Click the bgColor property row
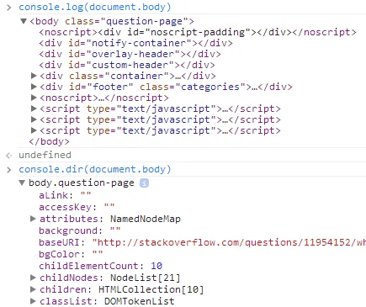The image size is (366, 307). pos(71,254)
